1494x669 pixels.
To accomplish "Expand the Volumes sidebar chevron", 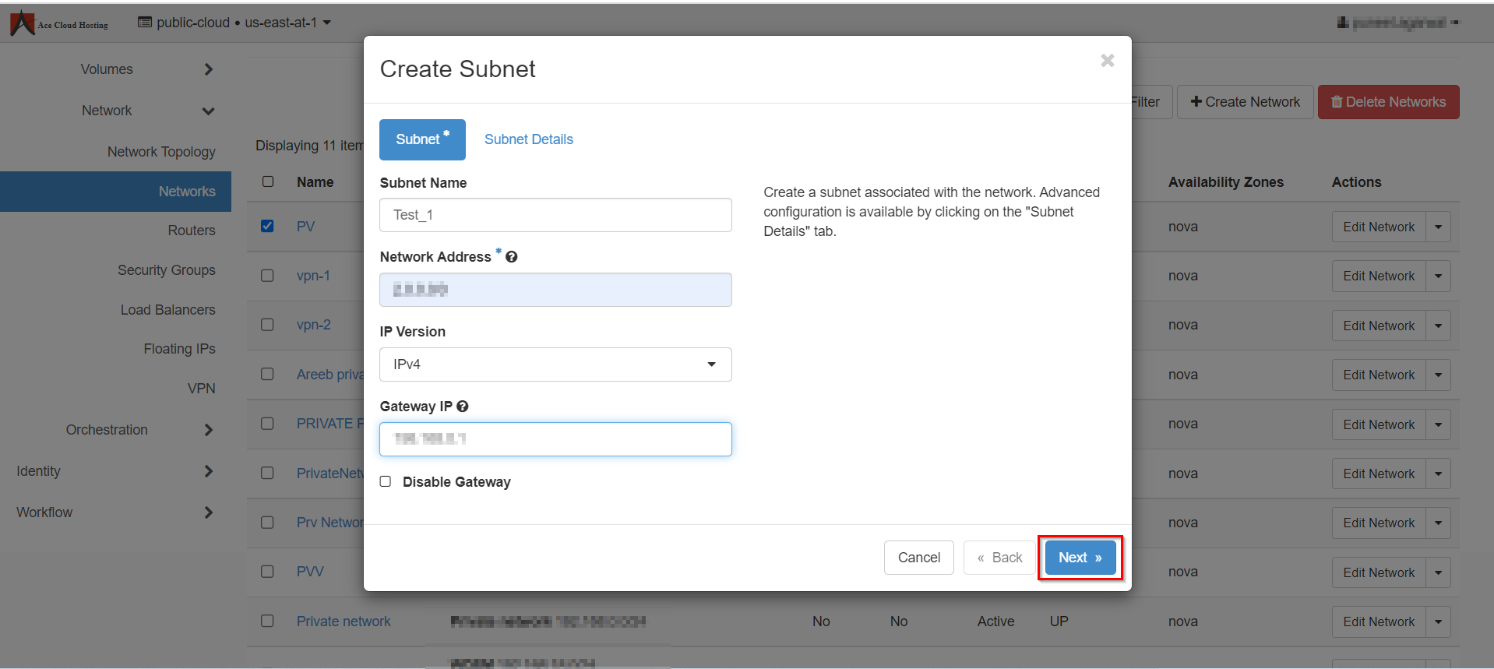I will tap(208, 69).
